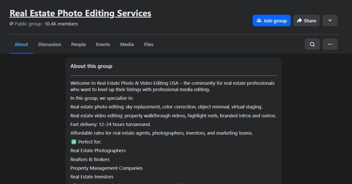Open the group search magnifier icon
Viewport: 352px width, 184px height.
point(312,44)
